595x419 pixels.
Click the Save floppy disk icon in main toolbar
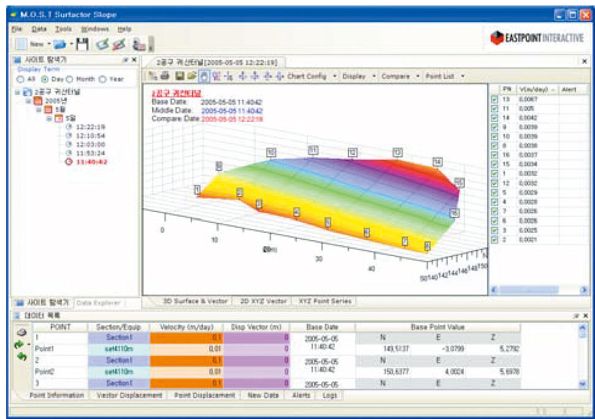(82, 44)
